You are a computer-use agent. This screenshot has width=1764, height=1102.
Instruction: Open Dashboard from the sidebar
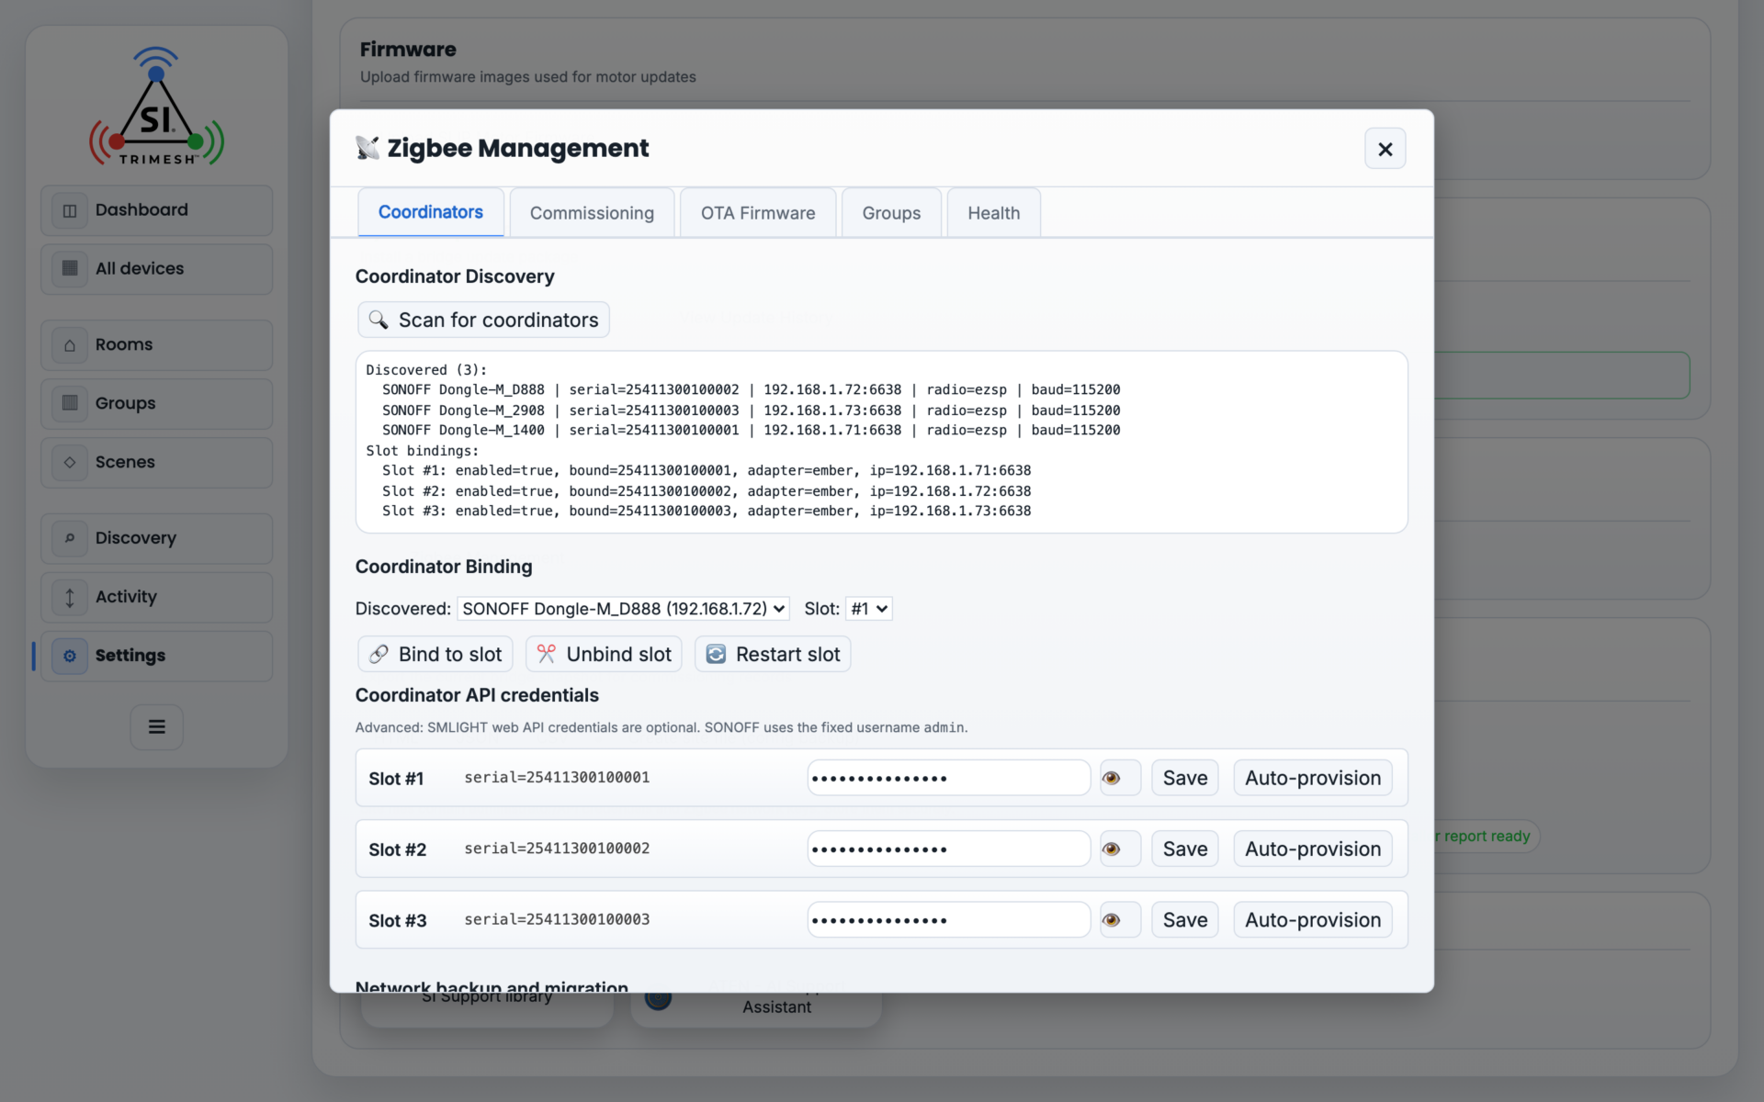tap(156, 210)
